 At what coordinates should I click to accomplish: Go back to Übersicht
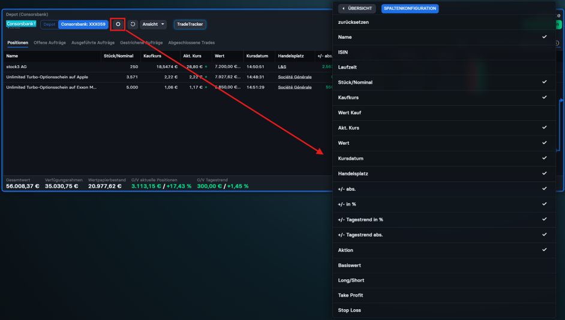357,8
